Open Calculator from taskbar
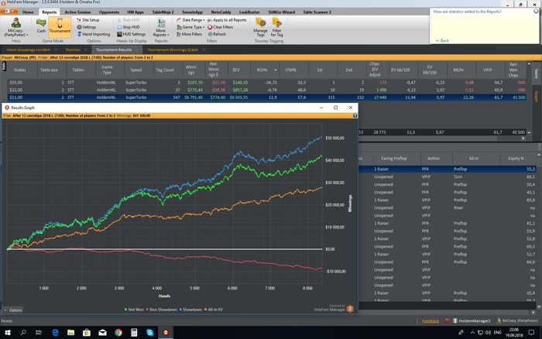542x339 pixels. coord(134,333)
